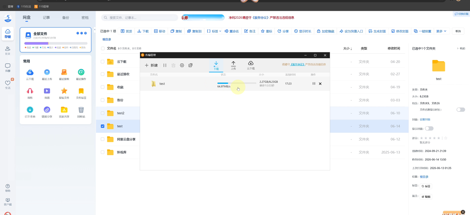The height and width of the screenshot is (215, 470).
Task: Uncheck the selected test folder checkbox
Action: pyautogui.click(x=103, y=126)
